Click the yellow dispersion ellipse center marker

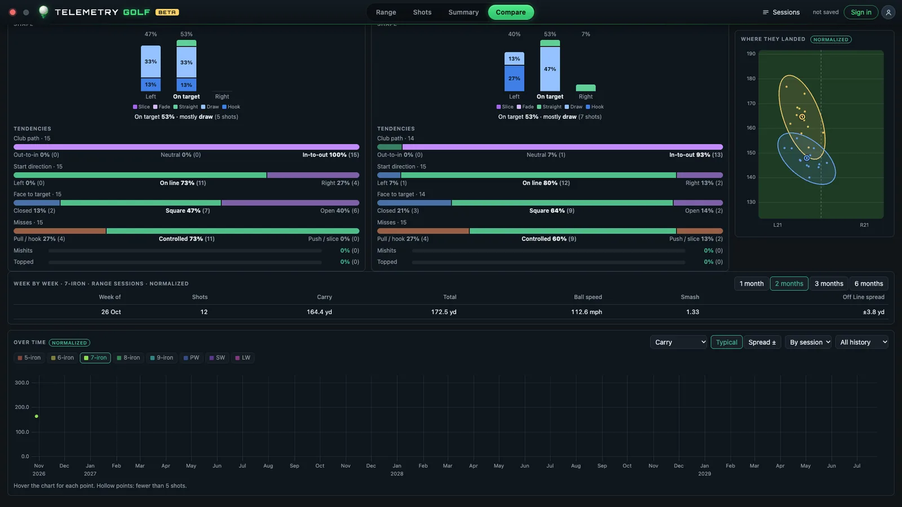click(x=802, y=117)
